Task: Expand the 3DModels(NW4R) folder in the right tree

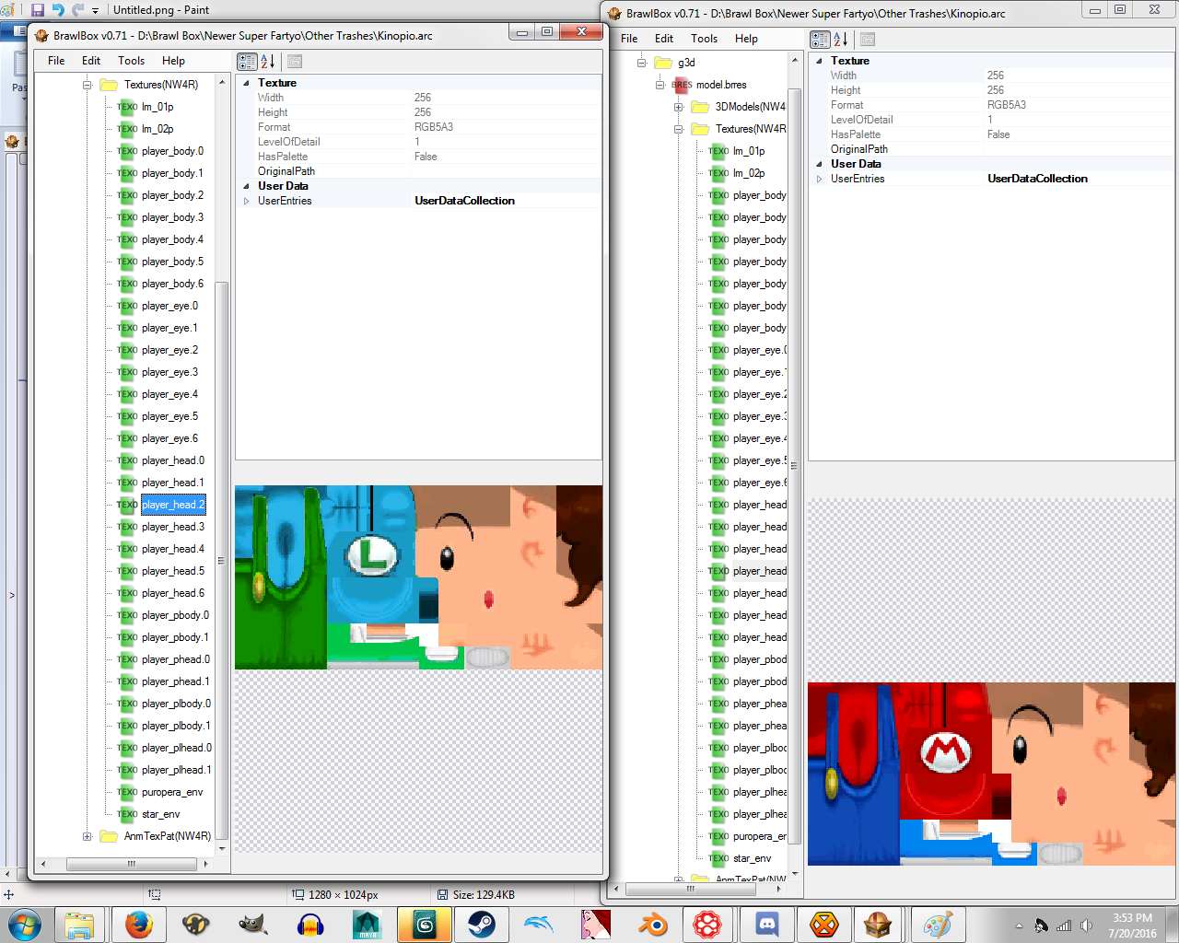Action: (679, 107)
